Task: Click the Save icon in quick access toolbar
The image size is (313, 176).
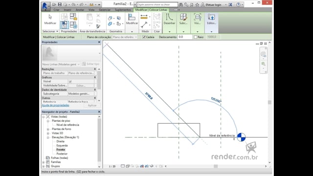Action: [60, 4]
